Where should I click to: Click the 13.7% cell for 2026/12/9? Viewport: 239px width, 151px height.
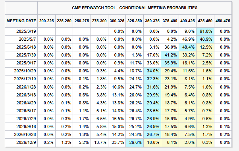point(99,142)
